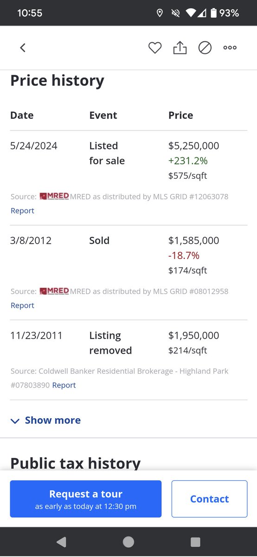Request a tour of the home

(86, 499)
